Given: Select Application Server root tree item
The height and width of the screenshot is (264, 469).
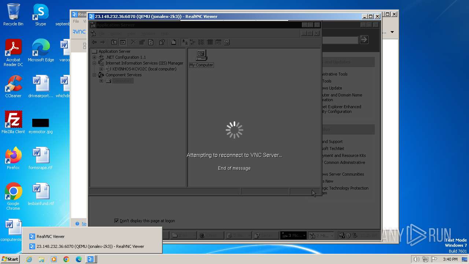Looking at the screenshot, I should [x=114, y=51].
